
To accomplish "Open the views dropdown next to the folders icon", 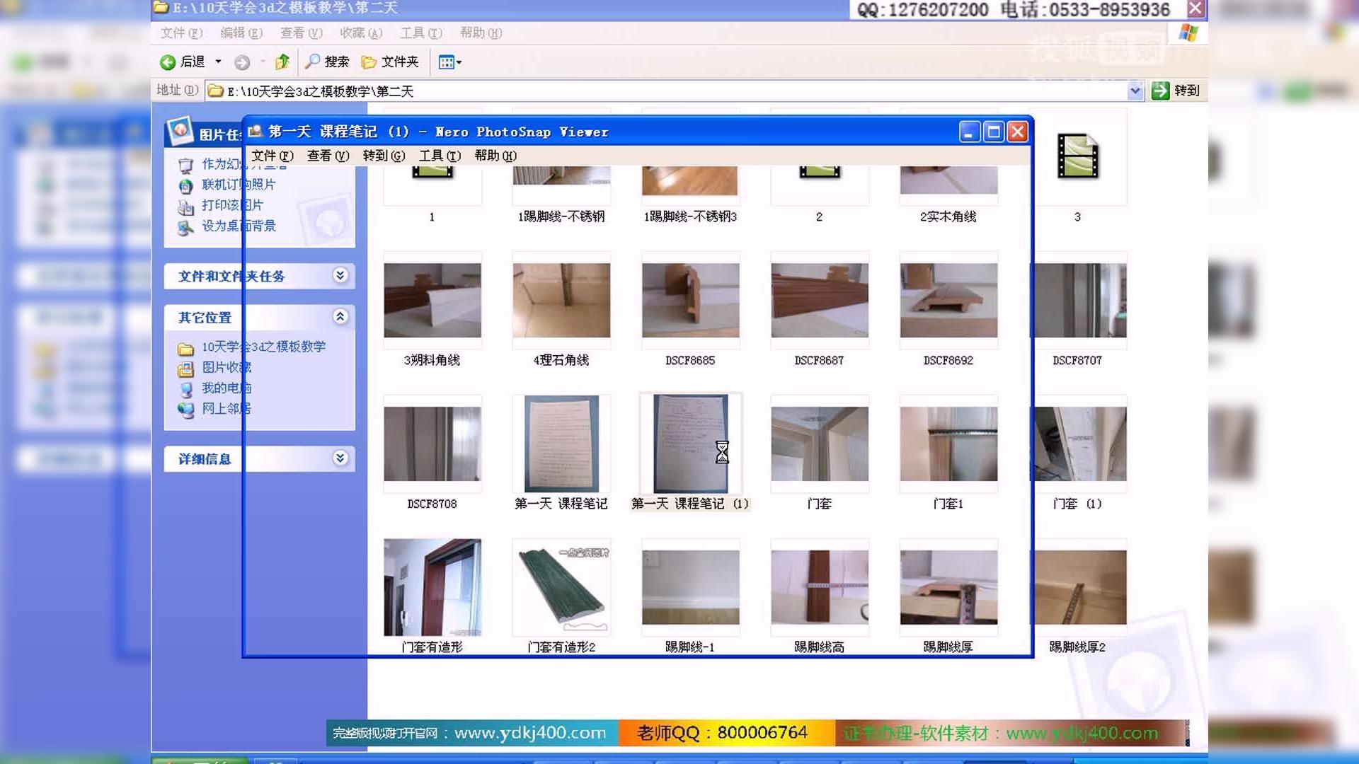I will 460,62.
